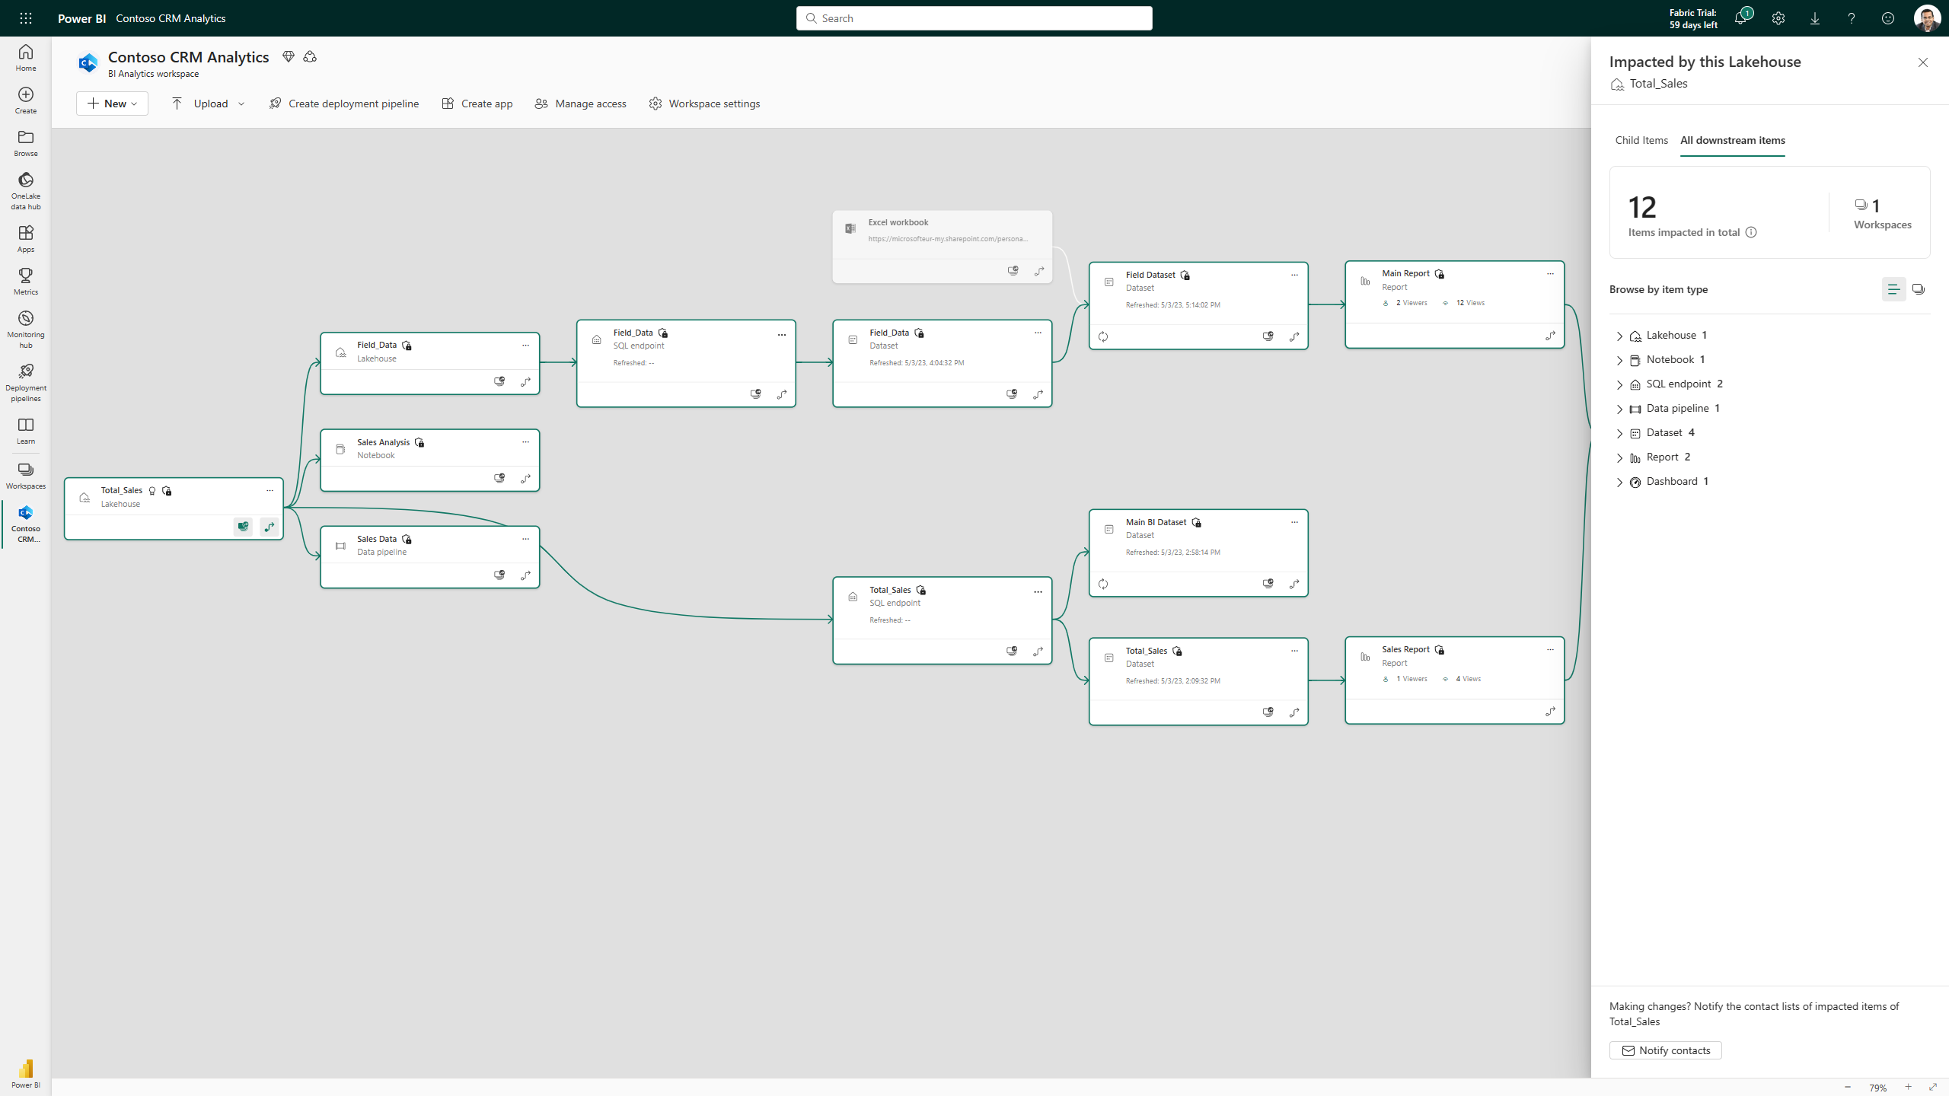
Task: Select All downstream items tab
Action: 1733,140
